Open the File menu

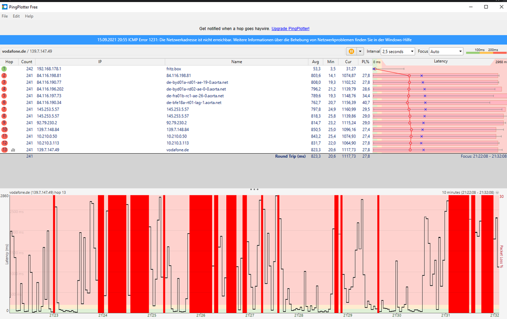click(x=5, y=16)
